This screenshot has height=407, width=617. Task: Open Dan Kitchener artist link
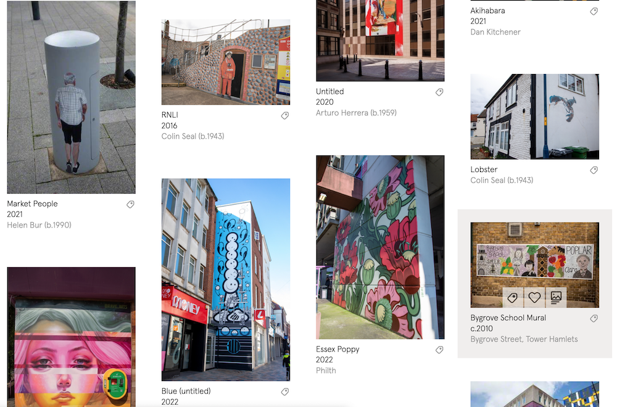point(495,32)
